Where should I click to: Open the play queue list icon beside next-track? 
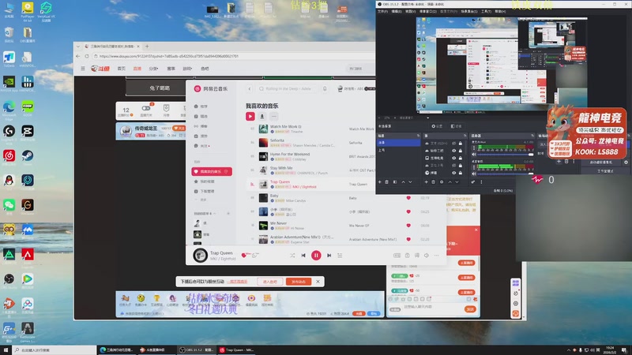click(340, 255)
